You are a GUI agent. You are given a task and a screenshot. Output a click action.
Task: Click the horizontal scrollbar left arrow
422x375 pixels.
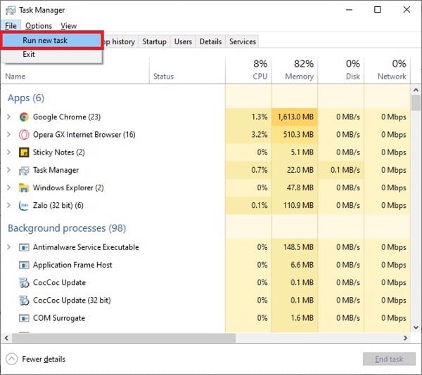point(7,338)
